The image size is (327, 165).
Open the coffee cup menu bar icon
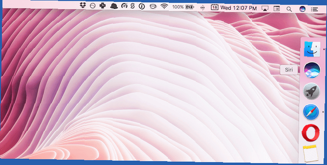pos(153,7)
